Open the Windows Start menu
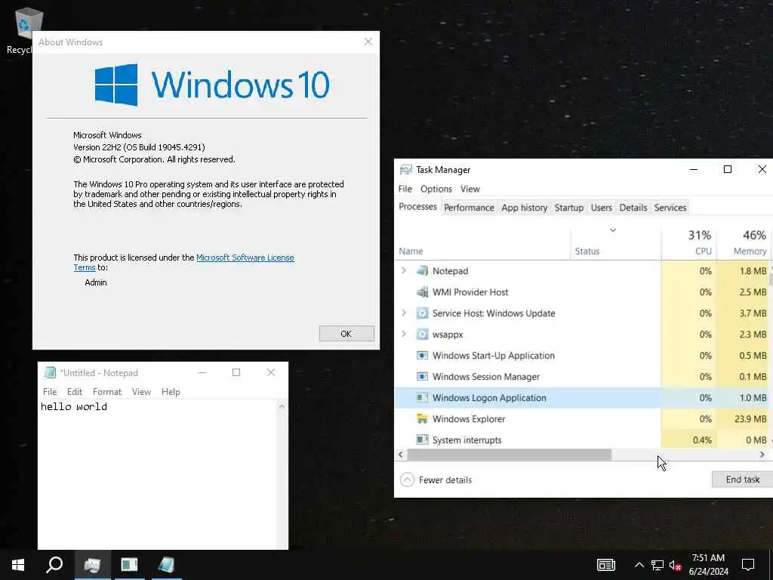The image size is (773, 580). coord(18,565)
